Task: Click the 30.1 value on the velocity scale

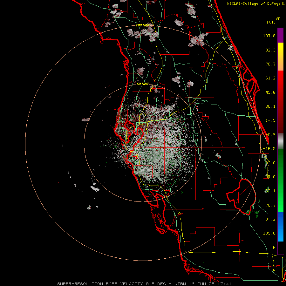Action: [270, 106]
